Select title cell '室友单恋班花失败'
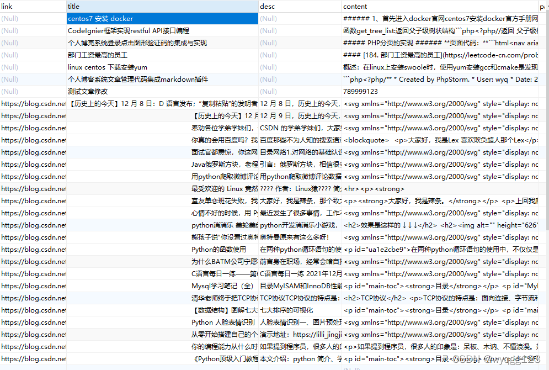 pyautogui.click(x=162, y=201)
